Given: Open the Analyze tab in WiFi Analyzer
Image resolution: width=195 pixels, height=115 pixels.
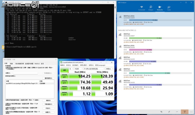Looking at the screenshot, I should coord(151,8).
